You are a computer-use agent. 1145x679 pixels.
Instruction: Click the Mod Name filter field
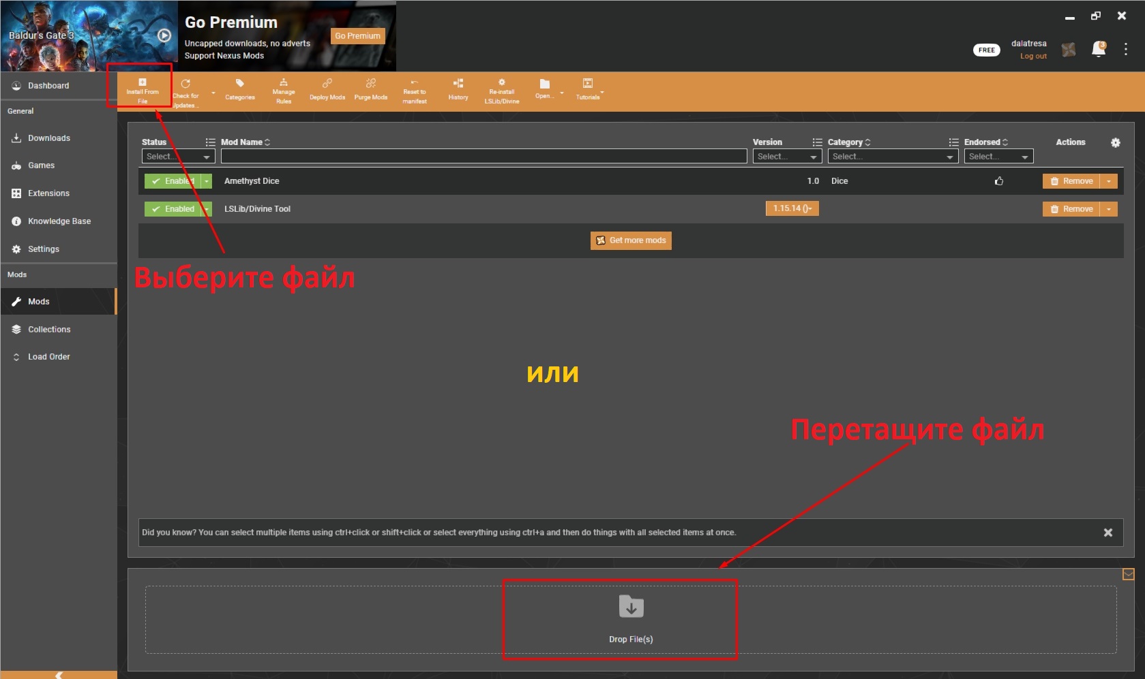[x=484, y=157]
